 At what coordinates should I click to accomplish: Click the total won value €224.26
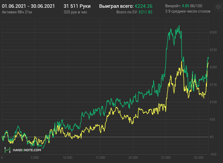[x=144, y=6]
